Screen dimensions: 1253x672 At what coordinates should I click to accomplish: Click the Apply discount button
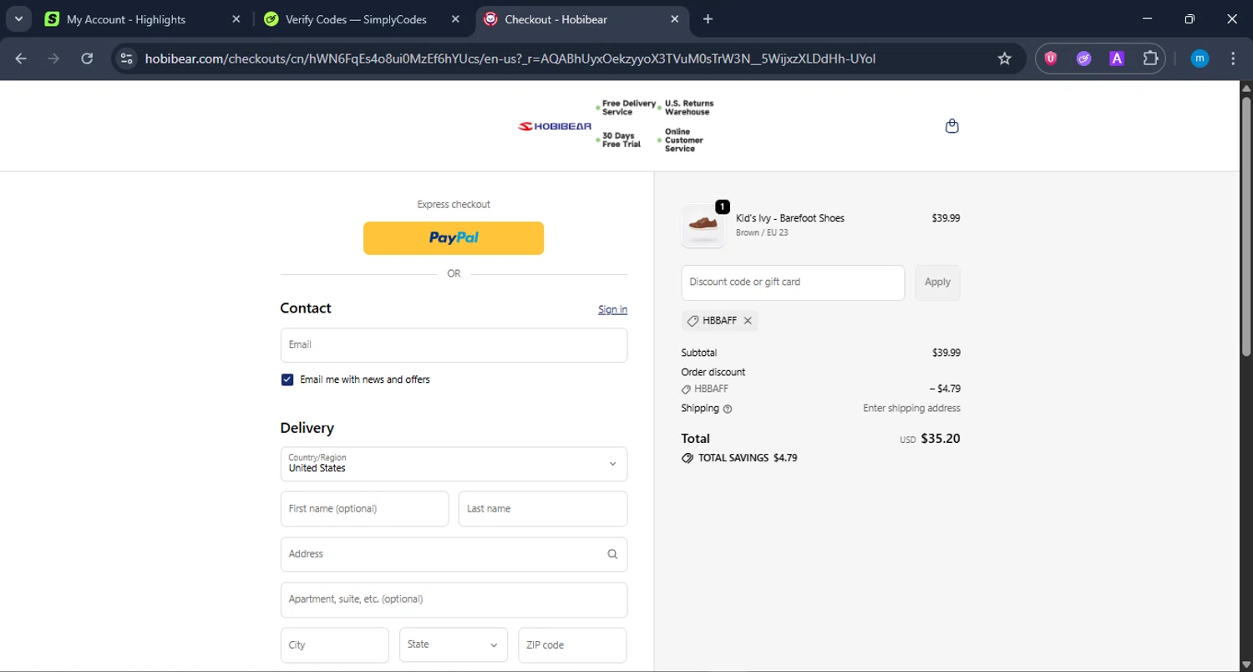pyautogui.click(x=937, y=283)
